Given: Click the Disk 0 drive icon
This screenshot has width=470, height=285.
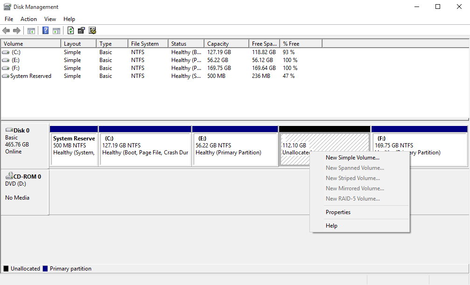Looking at the screenshot, I should (9, 130).
